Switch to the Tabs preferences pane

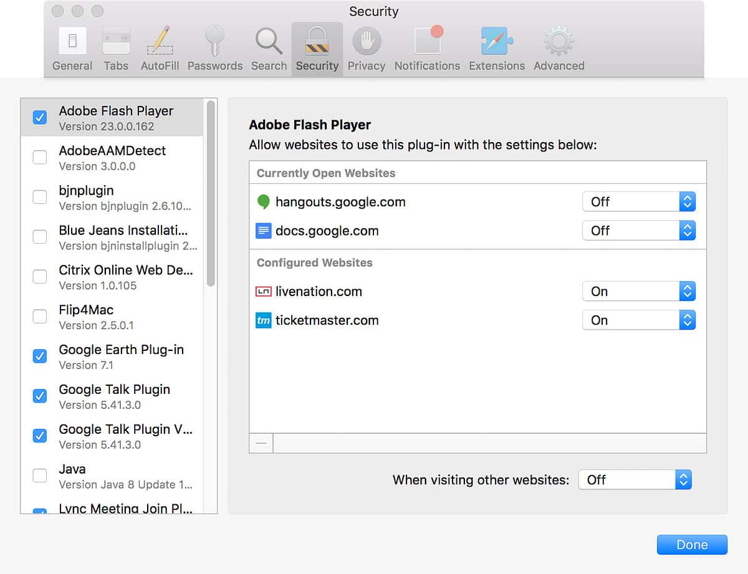pyautogui.click(x=116, y=49)
